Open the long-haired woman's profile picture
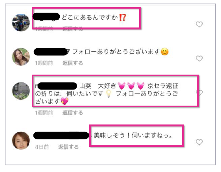 [x=21, y=57]
